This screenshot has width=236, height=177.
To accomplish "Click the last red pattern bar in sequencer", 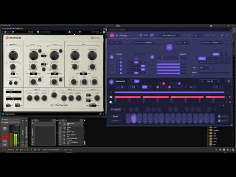I will (x=215, y=97).
